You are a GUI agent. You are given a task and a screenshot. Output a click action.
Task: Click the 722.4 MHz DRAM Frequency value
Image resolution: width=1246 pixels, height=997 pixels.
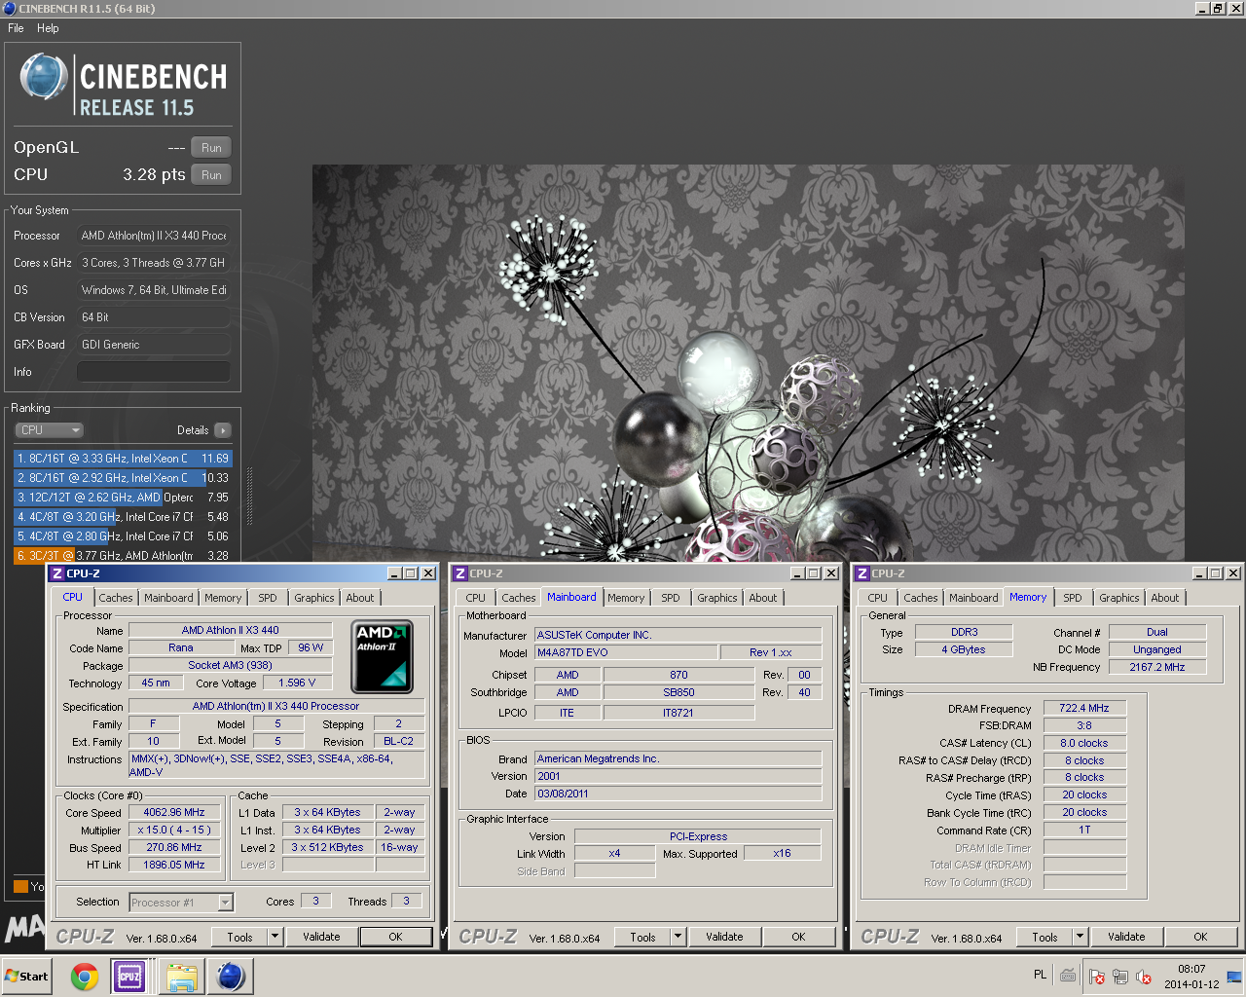[1084, 709]
